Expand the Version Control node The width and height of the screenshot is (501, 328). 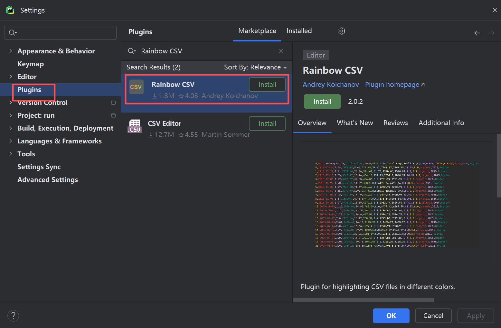(11, 102)
